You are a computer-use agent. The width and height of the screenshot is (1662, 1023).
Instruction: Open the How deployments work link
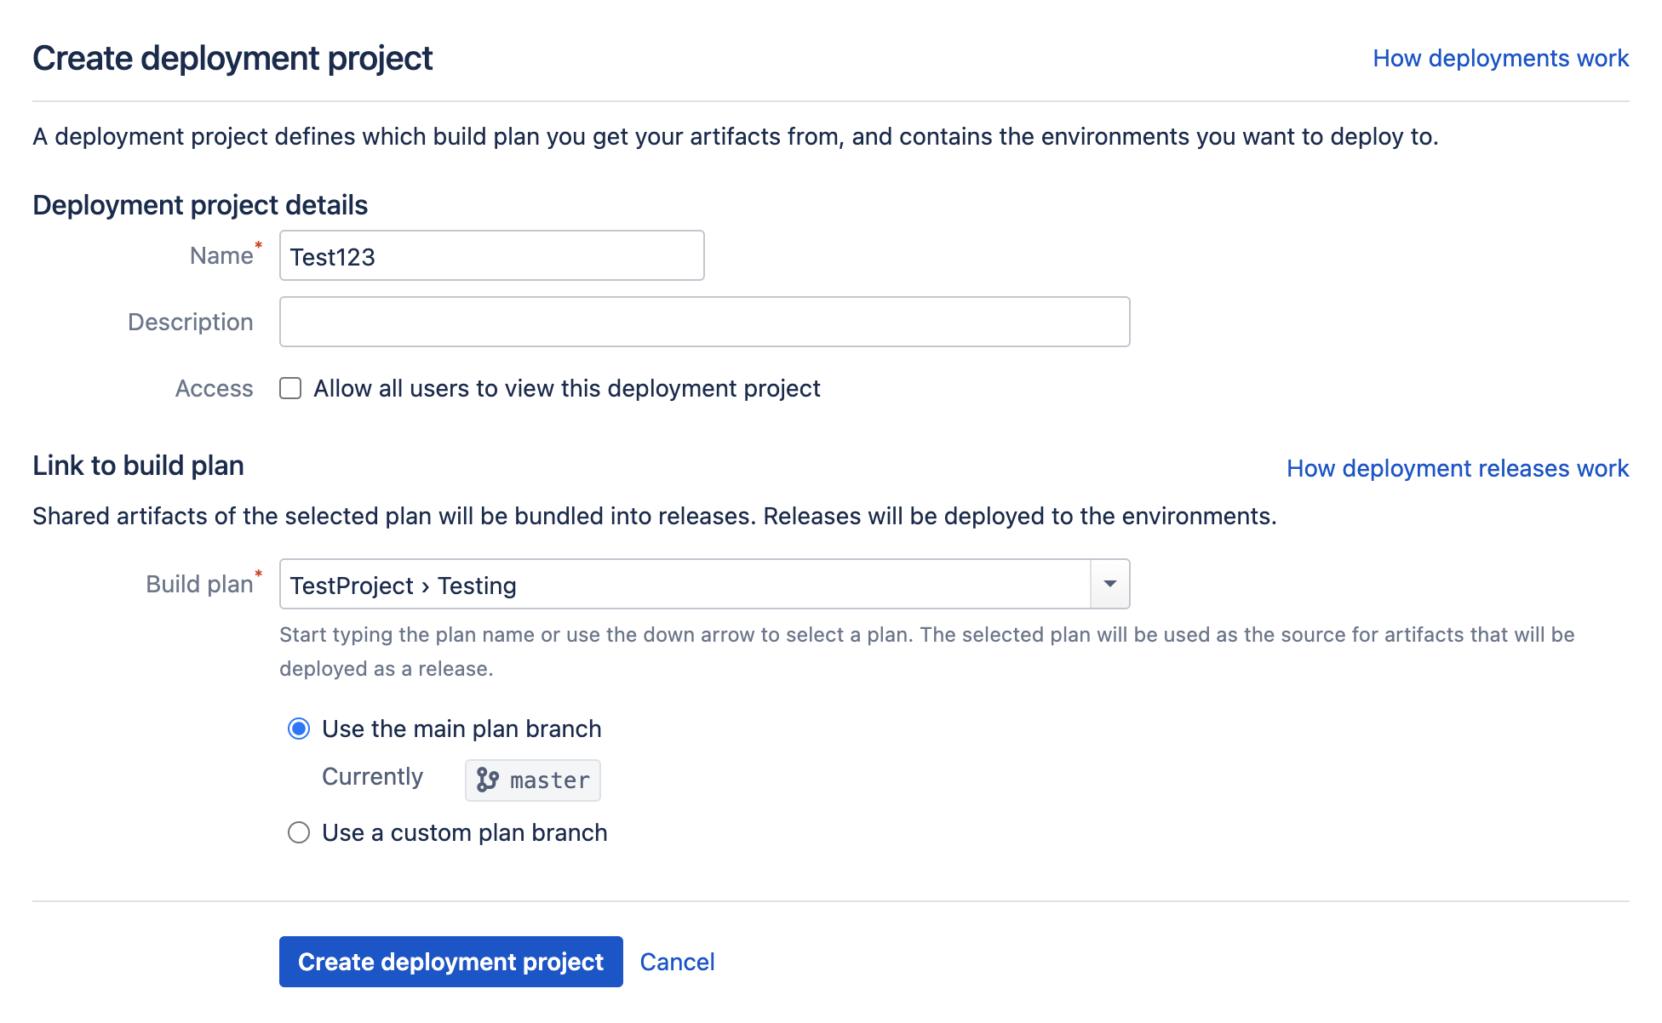(1500, 58)
